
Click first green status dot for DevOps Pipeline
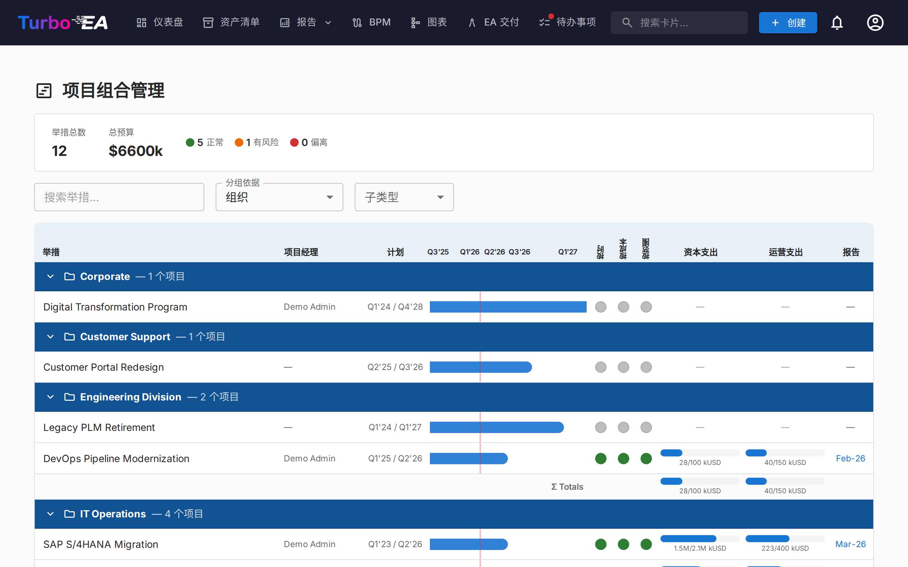[601, 458]
